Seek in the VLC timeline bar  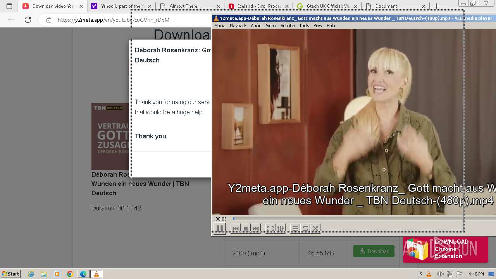coord(364,219)
